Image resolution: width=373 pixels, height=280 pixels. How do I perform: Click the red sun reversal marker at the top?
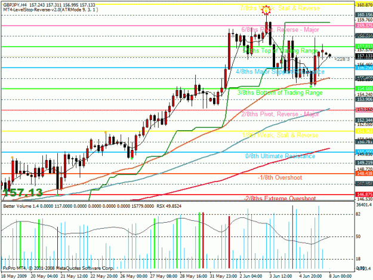coord(266,10)
